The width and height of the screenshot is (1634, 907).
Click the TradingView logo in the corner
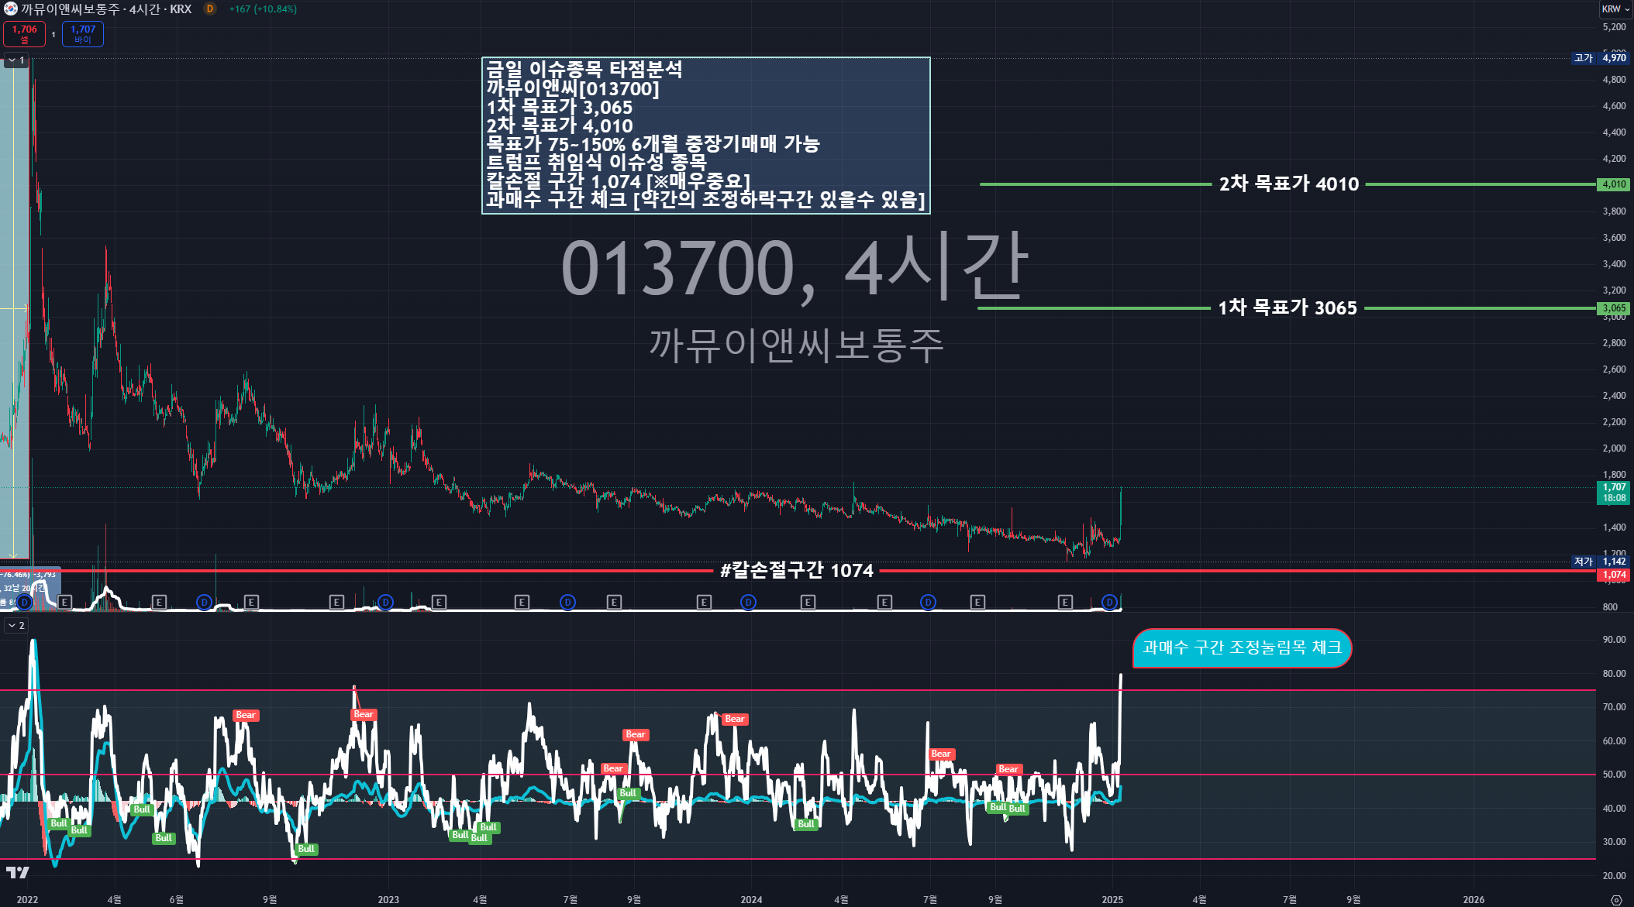18,872
